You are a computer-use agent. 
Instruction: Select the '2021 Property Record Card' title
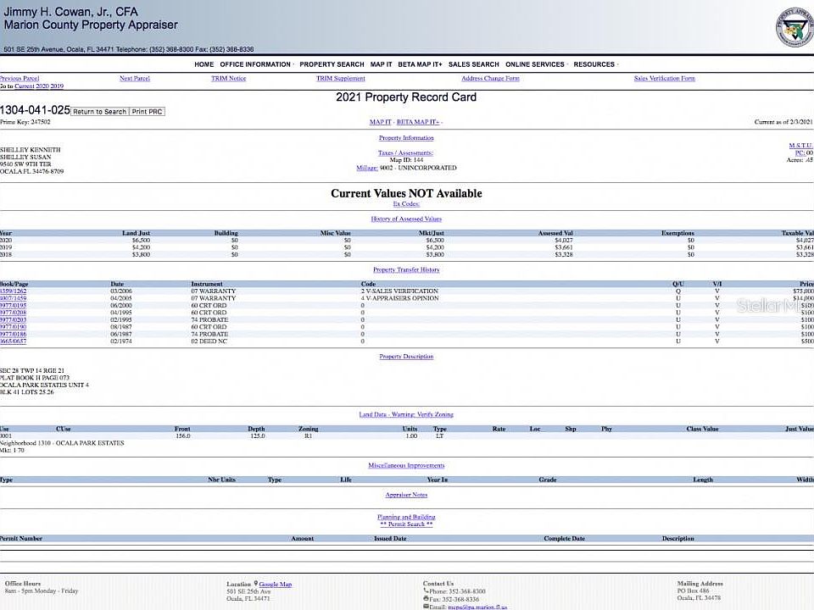pyautogui.click(x=406, y=97)
